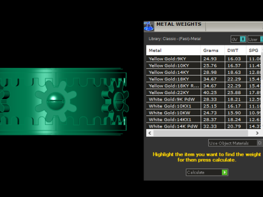
Task: Select the Yellow Gold:18KY row
Action: click(203, 79)
